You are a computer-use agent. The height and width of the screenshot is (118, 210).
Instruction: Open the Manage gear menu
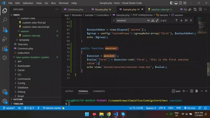5,101
